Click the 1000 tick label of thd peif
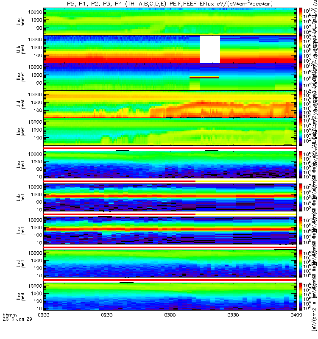Viewport: 318px width, 339px height. (36, 261)
